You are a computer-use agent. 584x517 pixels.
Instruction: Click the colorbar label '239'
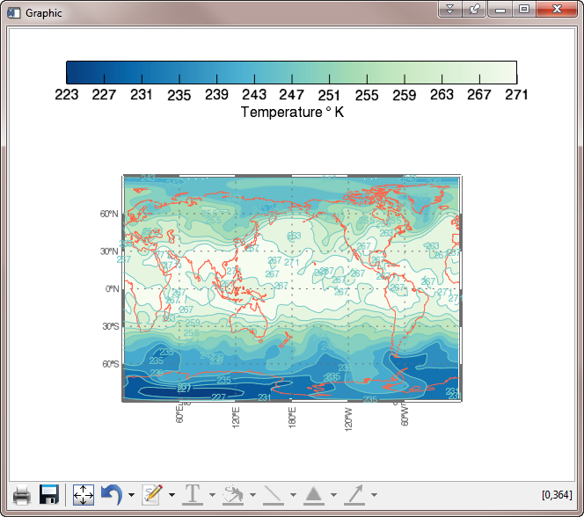pyautogui.click(x=216, y=95)
